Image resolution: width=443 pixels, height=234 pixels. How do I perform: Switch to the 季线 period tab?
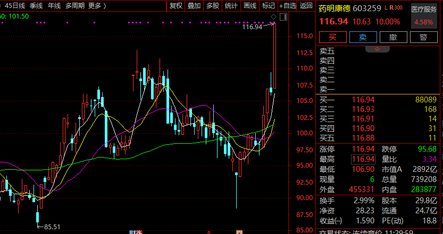coord(36,6)
